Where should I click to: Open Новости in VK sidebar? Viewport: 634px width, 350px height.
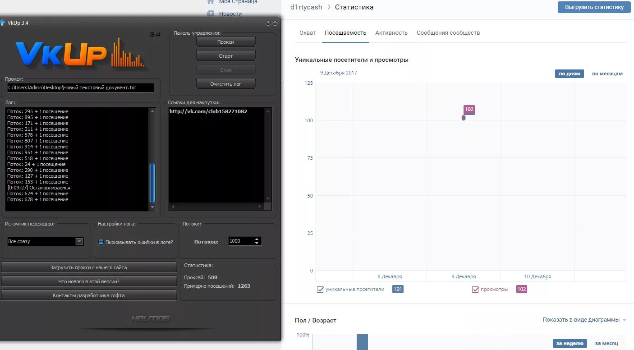pos(230,14)
